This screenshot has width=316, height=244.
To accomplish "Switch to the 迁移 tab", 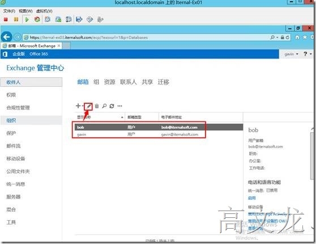I will tap(164, 82).
